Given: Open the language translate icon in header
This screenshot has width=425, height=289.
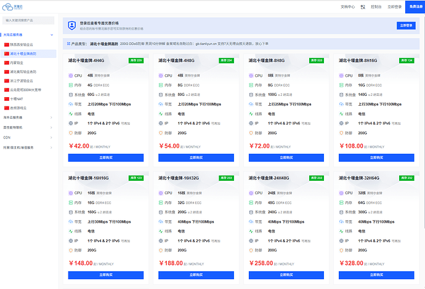Looking at the screenshot, I should coord(363,7).
